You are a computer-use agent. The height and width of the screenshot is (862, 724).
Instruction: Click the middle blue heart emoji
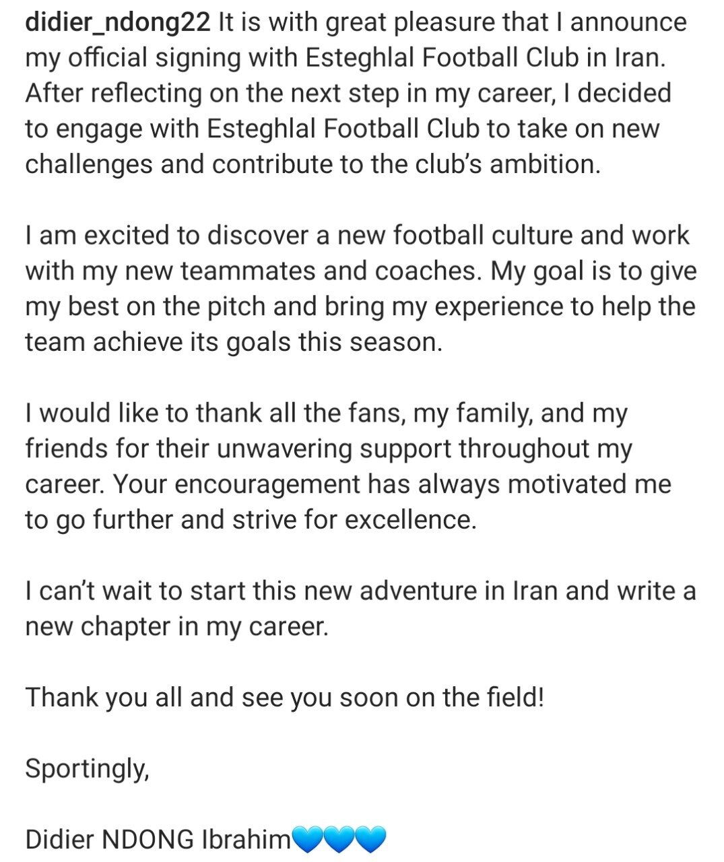pyautogui.click(x=339, y=840)
